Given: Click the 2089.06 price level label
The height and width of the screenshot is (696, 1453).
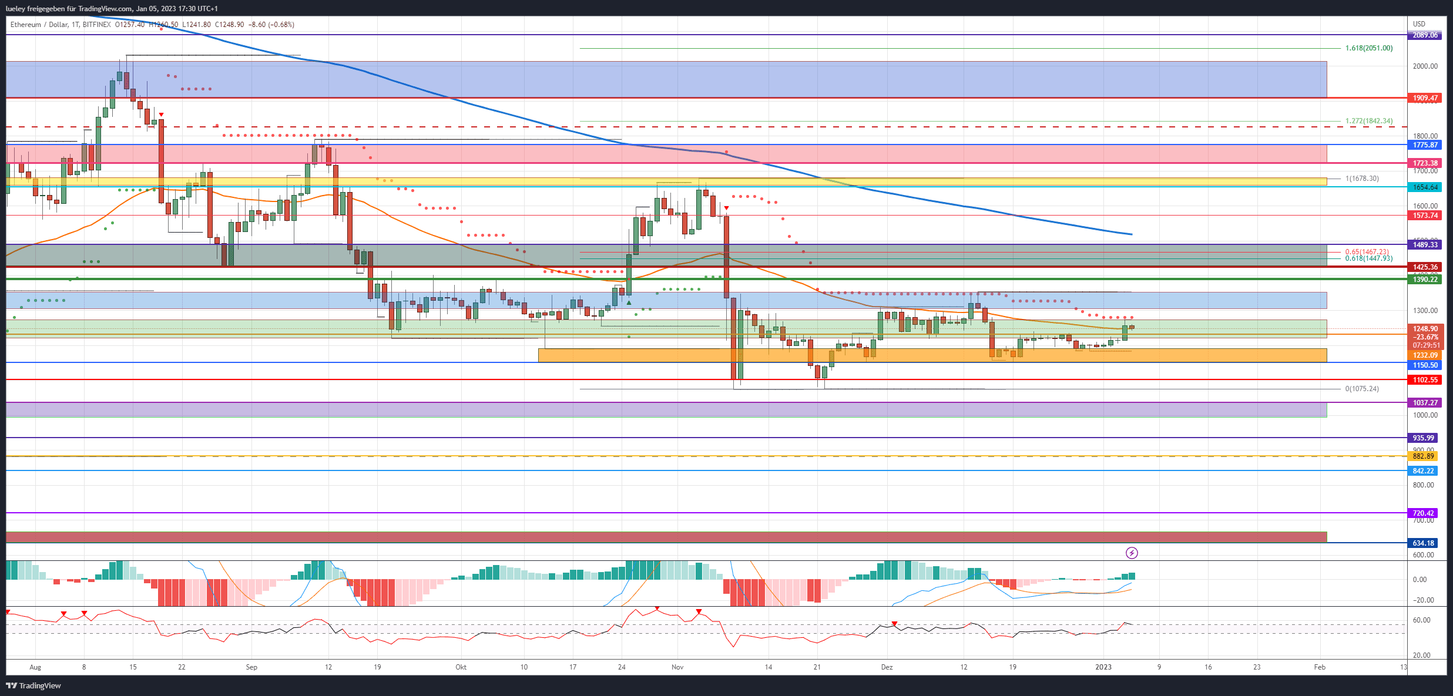Looking at the screenshot, I should pos(1425,35).
